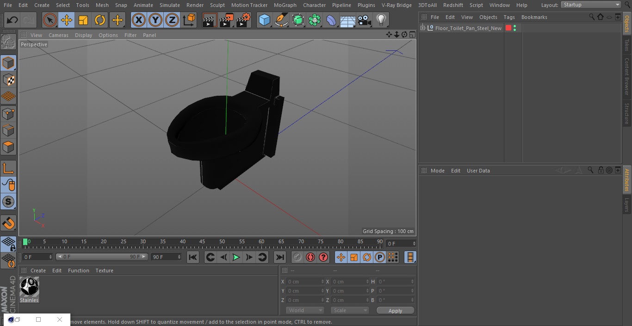Viewport: 632px width, 326px height.
Task: Expand the Floor_Toilet_Pan_Steel_New object tree
Action: (x=422, y=28)
